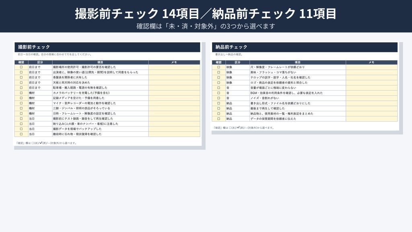This screenshot has height=232, width=412.
Task: Tick checkbox for 音量が場面ごとに極端に変わらない
Action: click(x=218, y=87)
